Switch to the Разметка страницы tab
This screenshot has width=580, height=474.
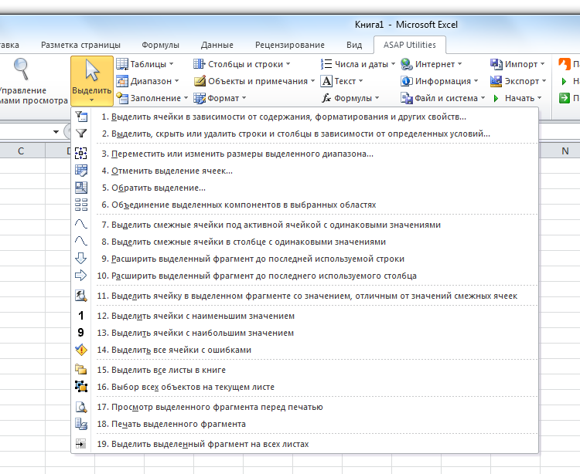[80, 45]
